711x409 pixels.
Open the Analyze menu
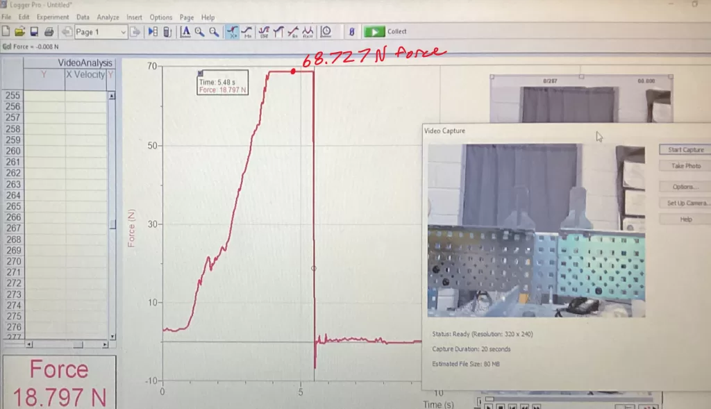(108, 17)
